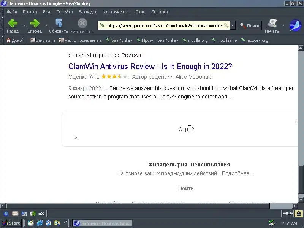This screenshot has height=228, width=304.
Task: Open the Окно menu
Action: (x=140, y=12)
